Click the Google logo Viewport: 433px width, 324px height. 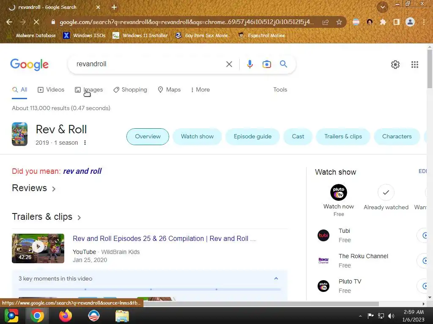tap(29, 65)
